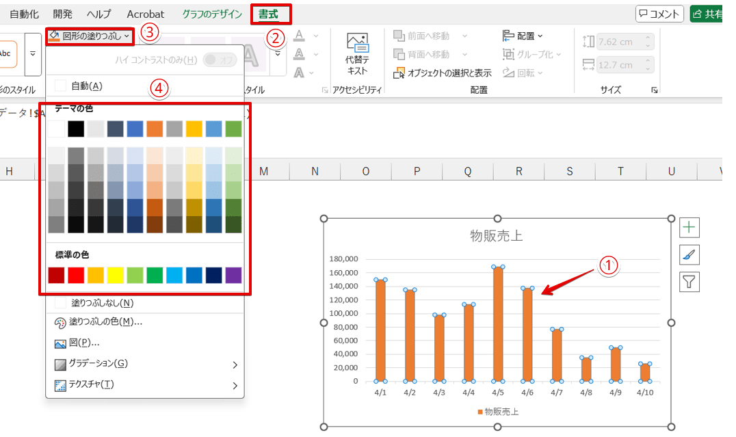Select the 4/5 bar in chart
Viewport: 736px width, 437px height.
[x=497, y=323]
